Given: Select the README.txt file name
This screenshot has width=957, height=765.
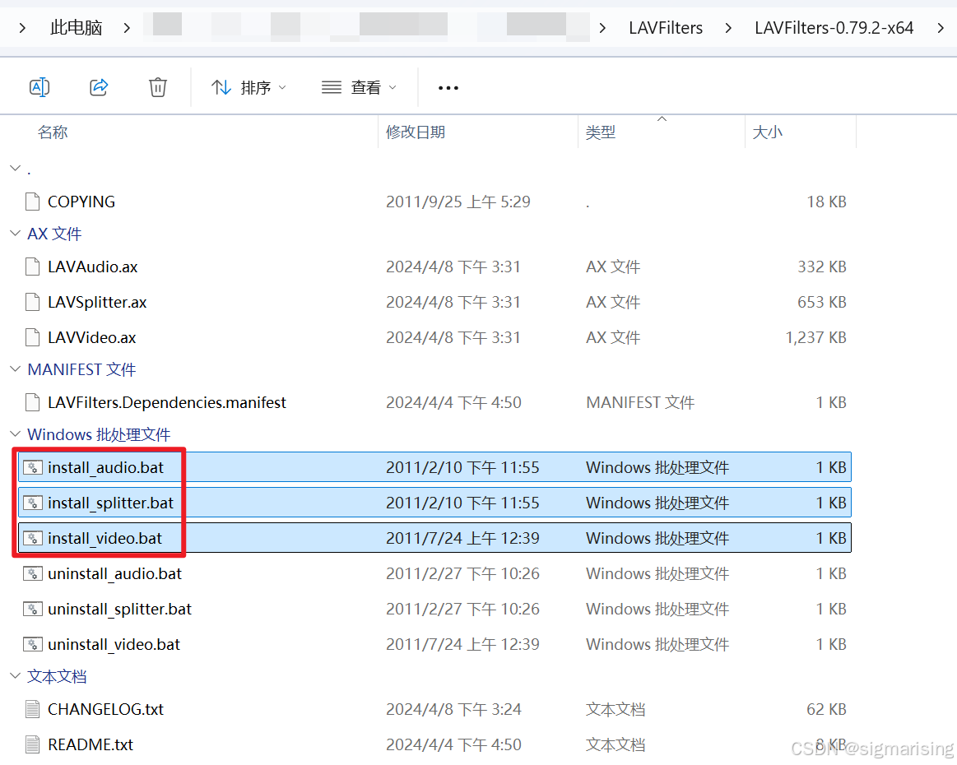Looking at the screenshot, I should [x=91, y=744].
